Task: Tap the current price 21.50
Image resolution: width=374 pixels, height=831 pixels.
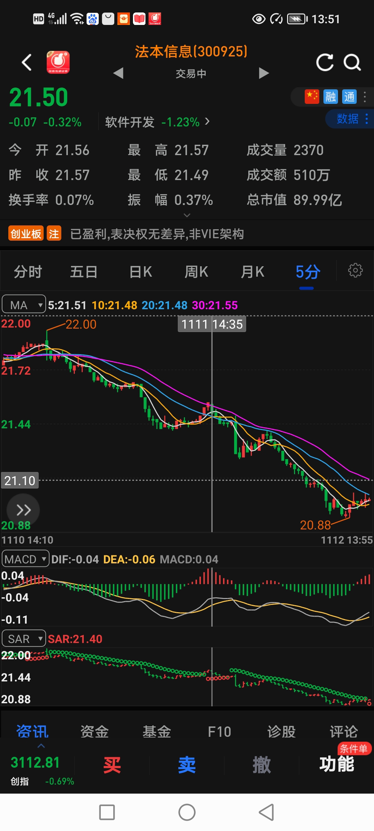Action: [x=39, y=97]
